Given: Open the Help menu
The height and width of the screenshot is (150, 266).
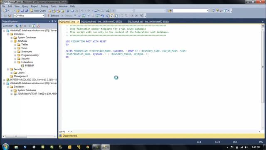Looking at the screenshot, I should click(x=72, y=6).
